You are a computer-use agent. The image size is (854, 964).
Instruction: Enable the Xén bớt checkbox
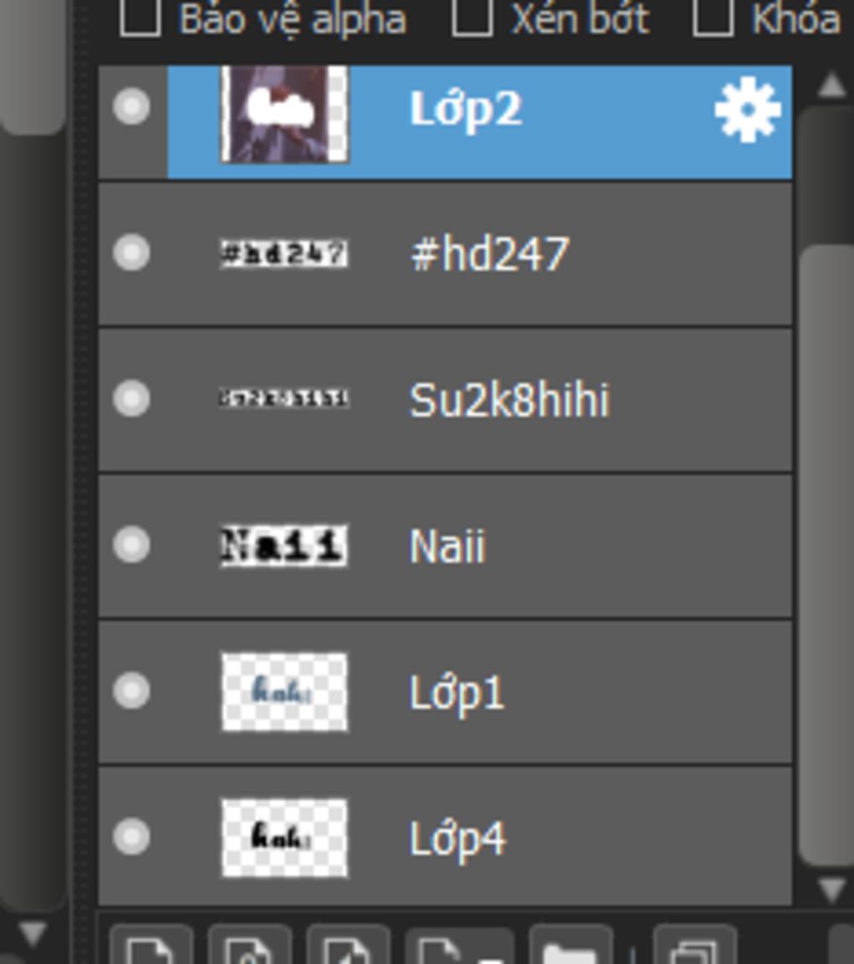[x=472, y=18]
